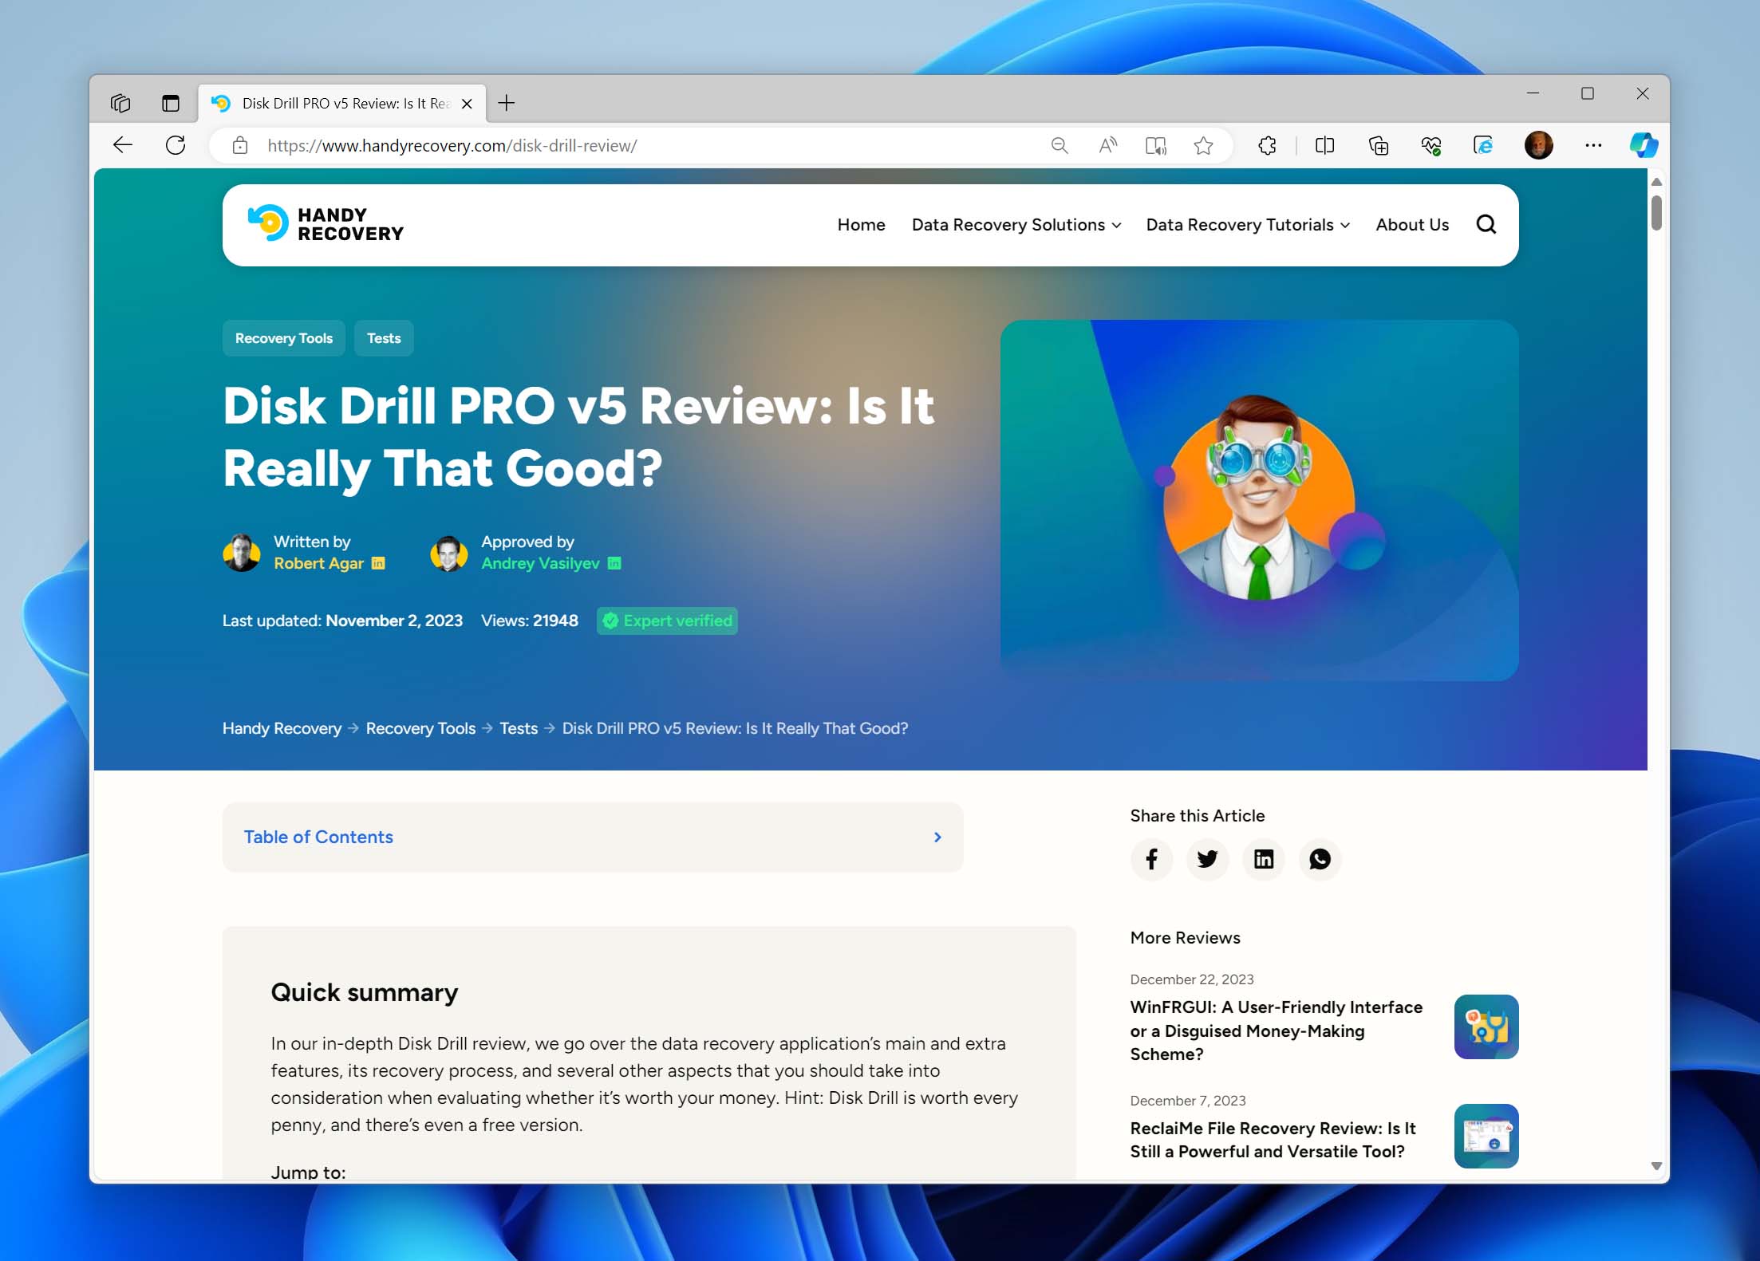
Task: Open the browser profile avatar
Action: [1539, 145]
